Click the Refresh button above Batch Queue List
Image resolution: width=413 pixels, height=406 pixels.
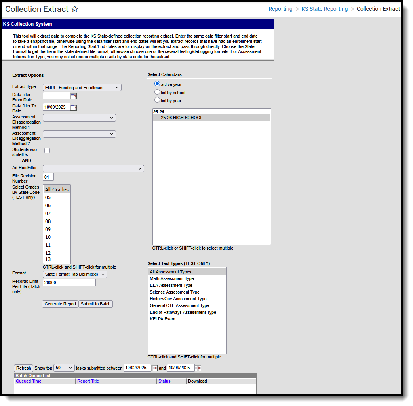(x=23, y=368)
